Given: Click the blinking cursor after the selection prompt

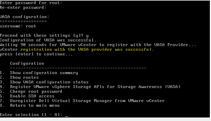Looking at the screenshot, I should (x=67, y=115).
